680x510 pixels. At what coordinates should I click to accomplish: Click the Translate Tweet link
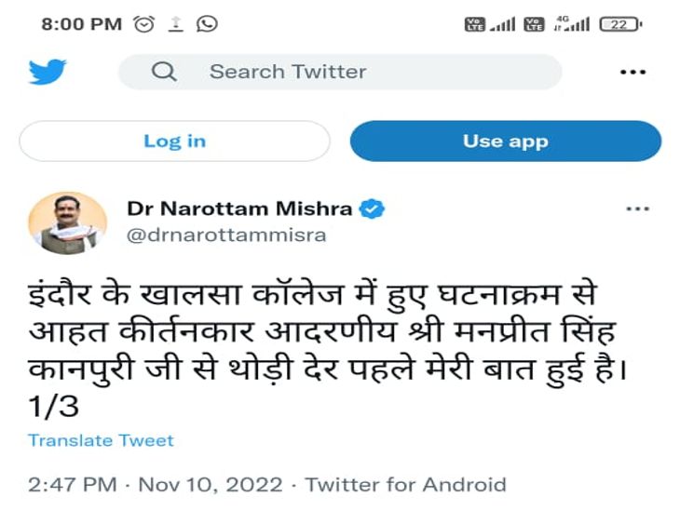(101, 440)
